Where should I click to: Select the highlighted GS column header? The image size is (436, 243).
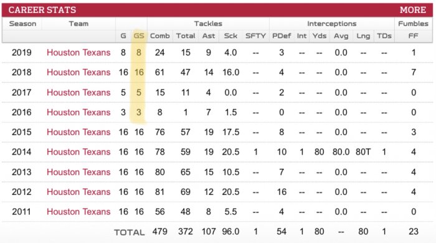coord(139,36)
